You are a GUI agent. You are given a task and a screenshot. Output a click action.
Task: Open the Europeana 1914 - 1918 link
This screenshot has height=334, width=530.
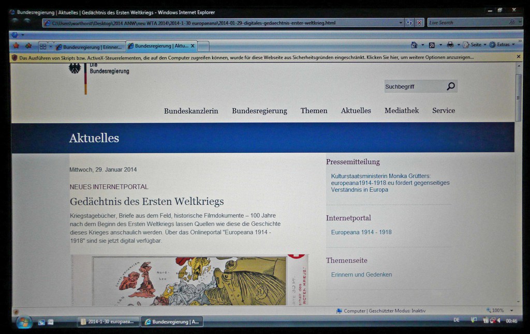(361, 232)
